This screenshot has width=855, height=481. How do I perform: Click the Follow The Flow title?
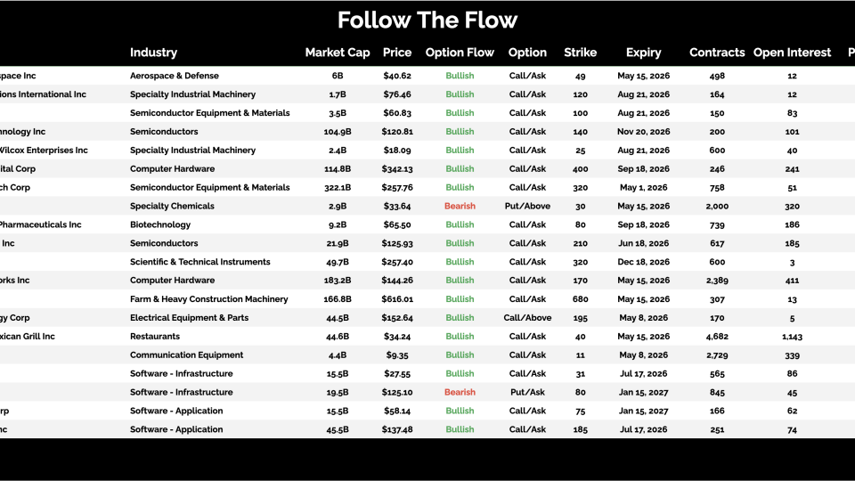click(x=427, y=20)
